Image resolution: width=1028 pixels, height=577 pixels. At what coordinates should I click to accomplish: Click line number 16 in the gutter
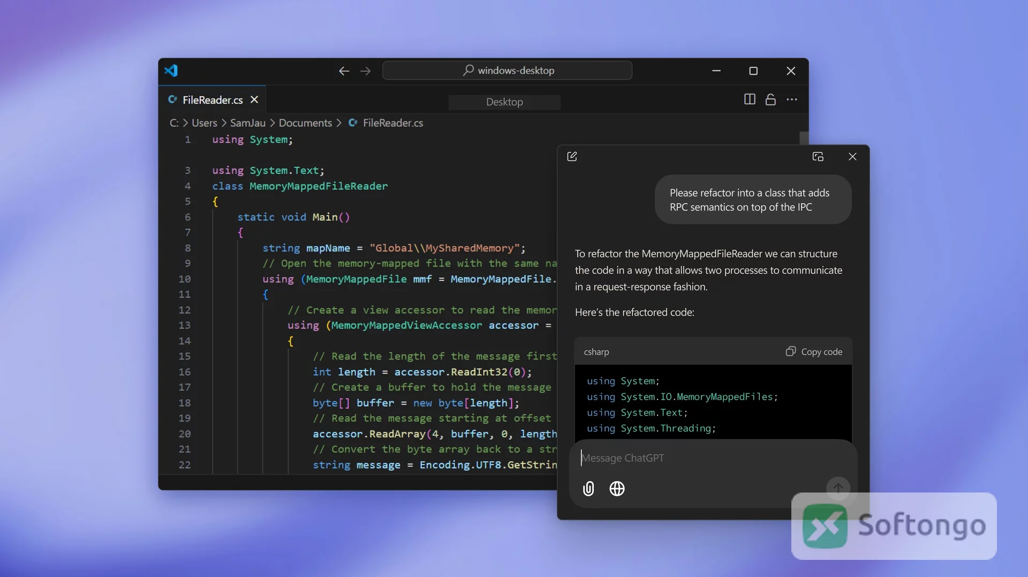pos(185,372)
